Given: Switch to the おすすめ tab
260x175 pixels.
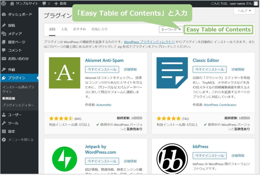Looking at the screenshot, I should pyautogui.click(x=79, y=29).
